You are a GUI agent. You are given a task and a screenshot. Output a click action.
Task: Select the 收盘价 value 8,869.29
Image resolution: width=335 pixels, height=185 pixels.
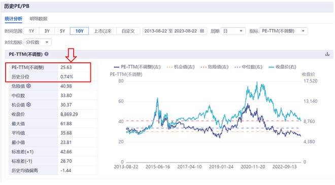(69, 115)
